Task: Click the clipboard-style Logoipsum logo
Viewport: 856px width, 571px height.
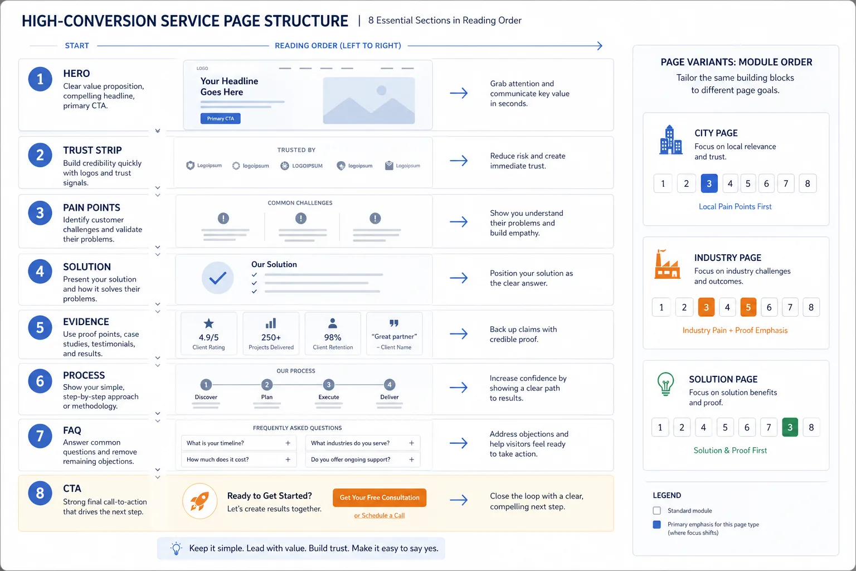Action: pos(402,166)
